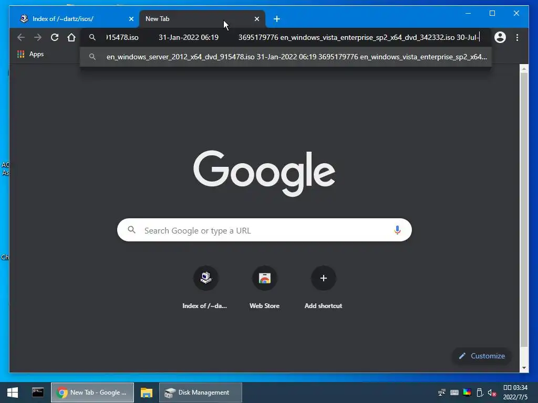538x403 pixels.
Task: Open the Apps bookmarks shortcut
Action: coord(31,54)
